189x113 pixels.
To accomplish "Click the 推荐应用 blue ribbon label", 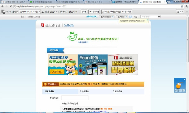I will 55,50.
